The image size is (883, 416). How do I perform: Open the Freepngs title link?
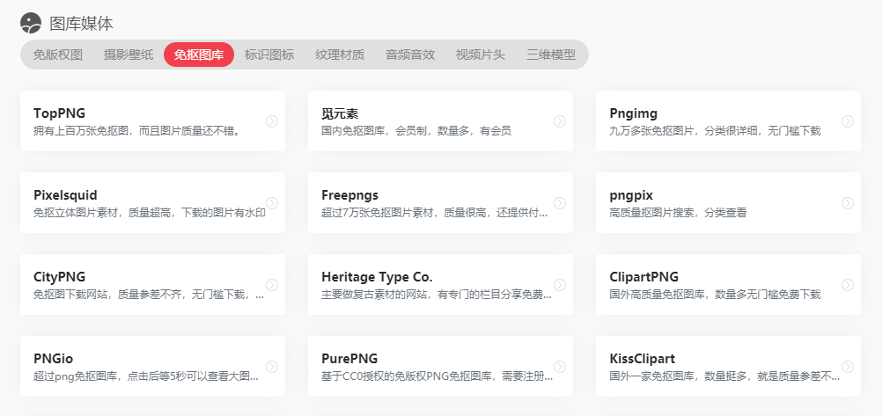coord(350,195)
